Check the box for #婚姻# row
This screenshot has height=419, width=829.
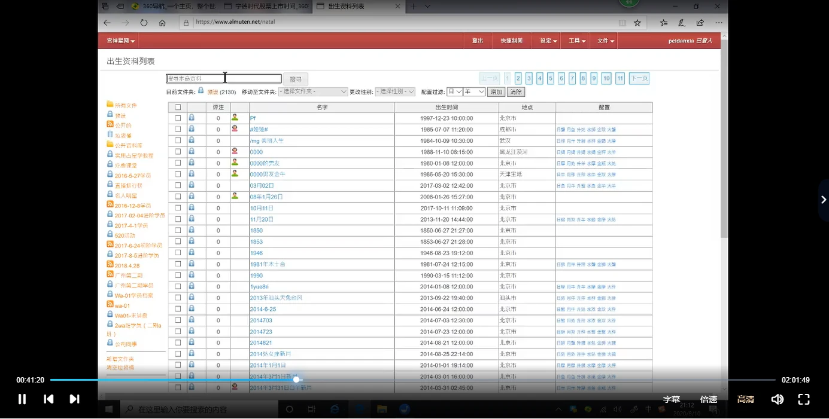pyautogui.click(x=178, y=130)
